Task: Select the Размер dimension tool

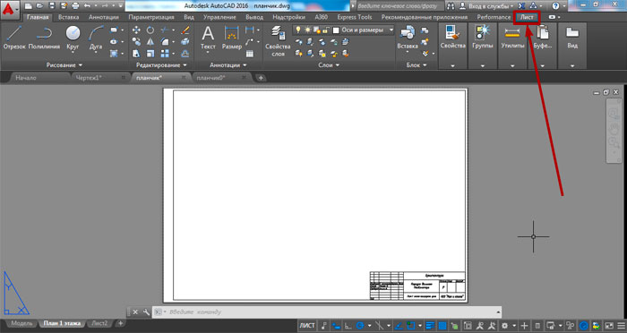Action: click(x=231, y=38)
